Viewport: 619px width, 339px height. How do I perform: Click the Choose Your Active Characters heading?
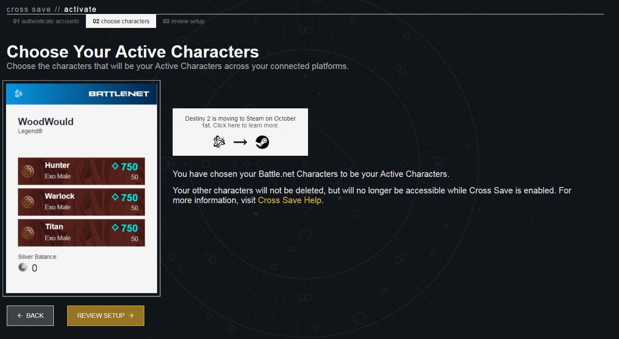tap(133, 52)
